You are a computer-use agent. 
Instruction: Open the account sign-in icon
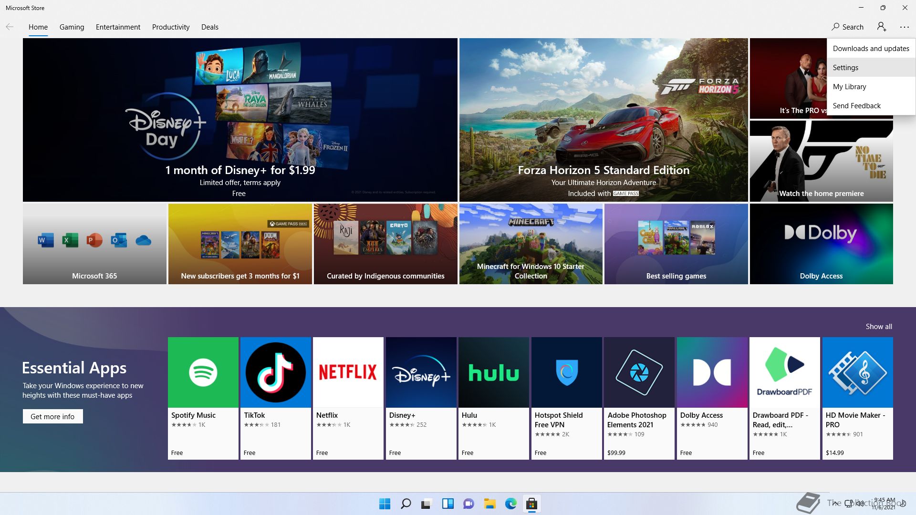click(882, 27)
